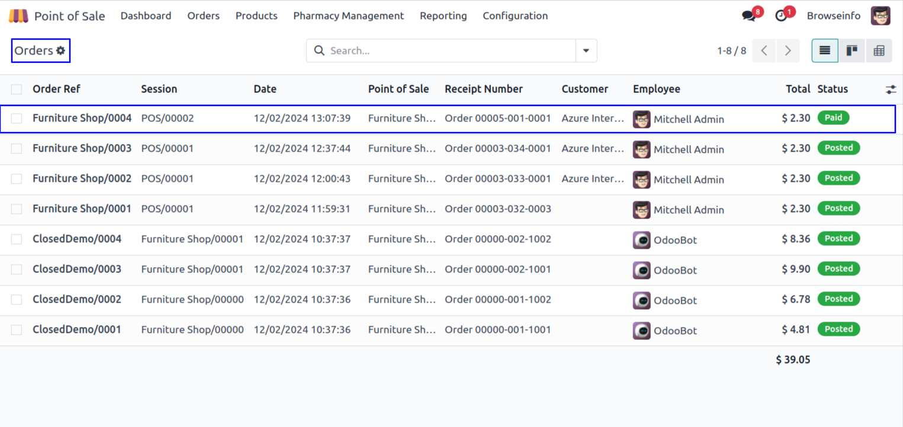Switch to pivot table view
This screenshot has width=903, height=427.
point(879,51)
